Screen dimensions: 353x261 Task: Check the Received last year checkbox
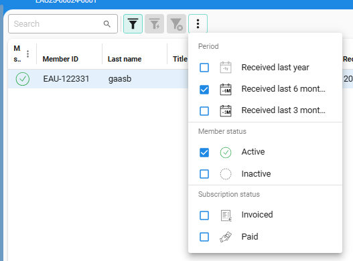(x=204, y=68)
